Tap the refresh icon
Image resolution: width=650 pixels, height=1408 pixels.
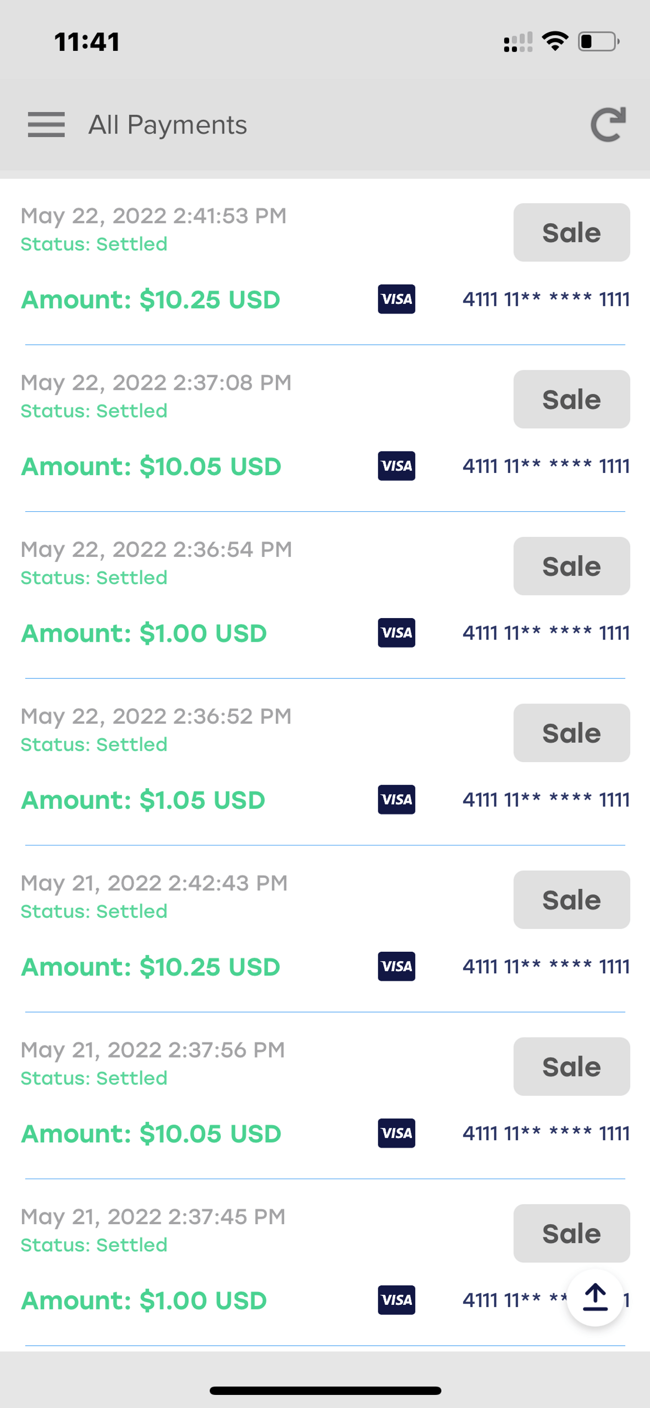click(608, 125)
